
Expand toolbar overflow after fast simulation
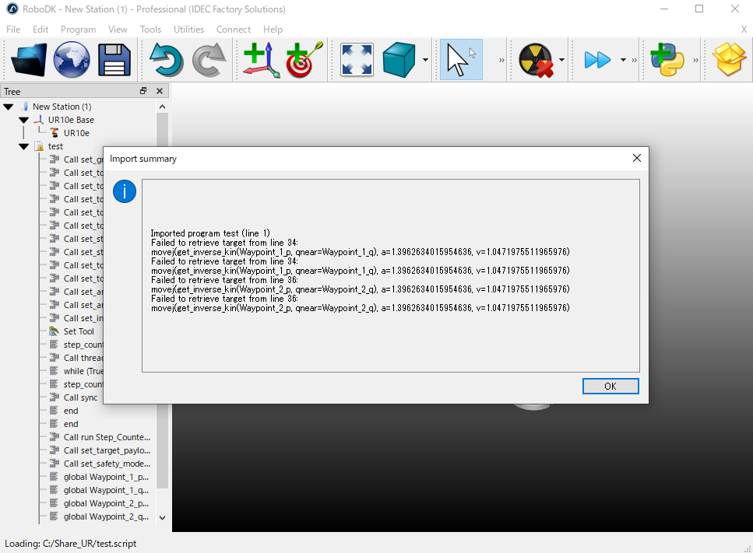pos(634,60)
